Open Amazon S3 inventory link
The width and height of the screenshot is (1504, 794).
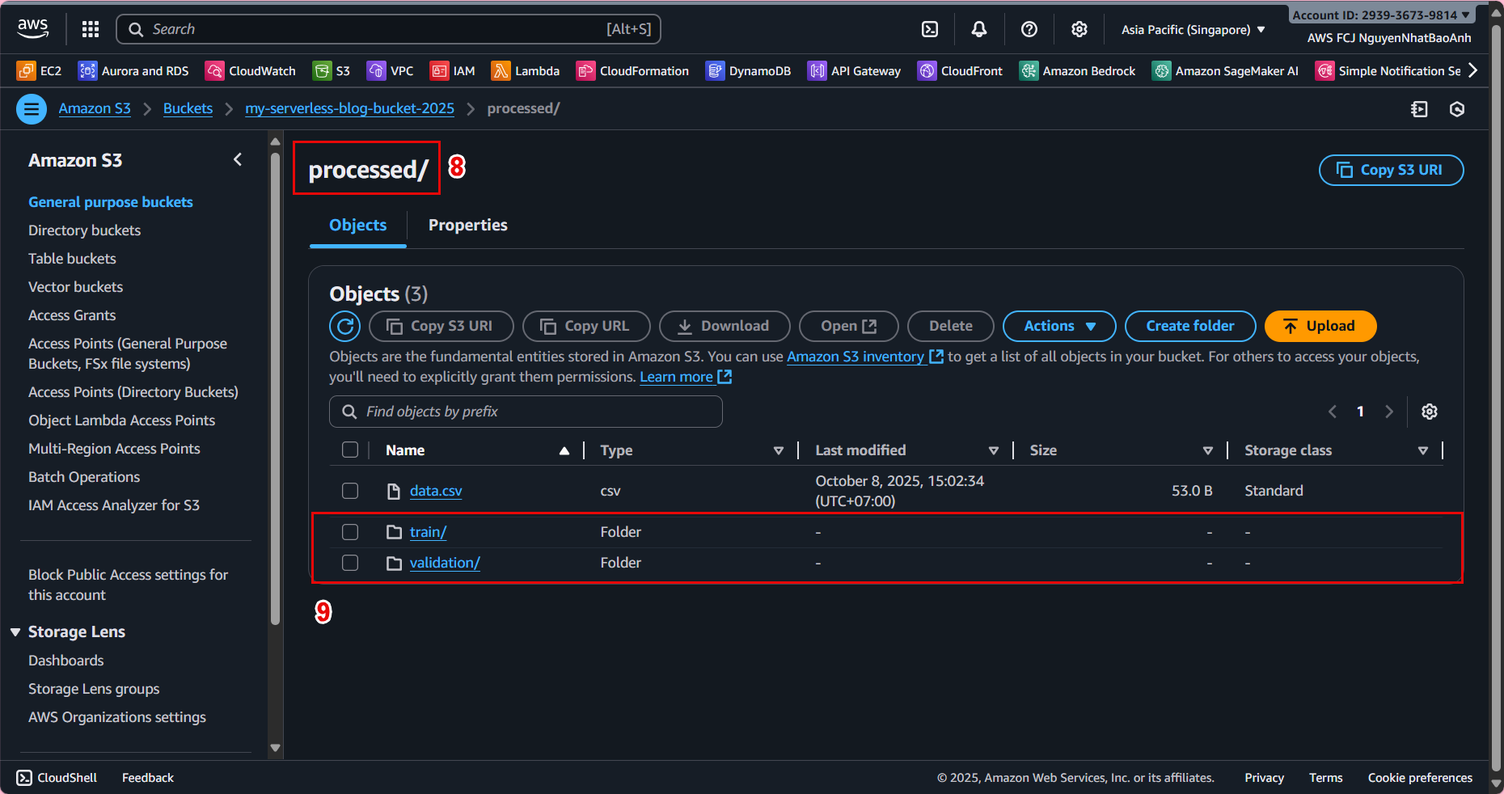click(864, 357)
